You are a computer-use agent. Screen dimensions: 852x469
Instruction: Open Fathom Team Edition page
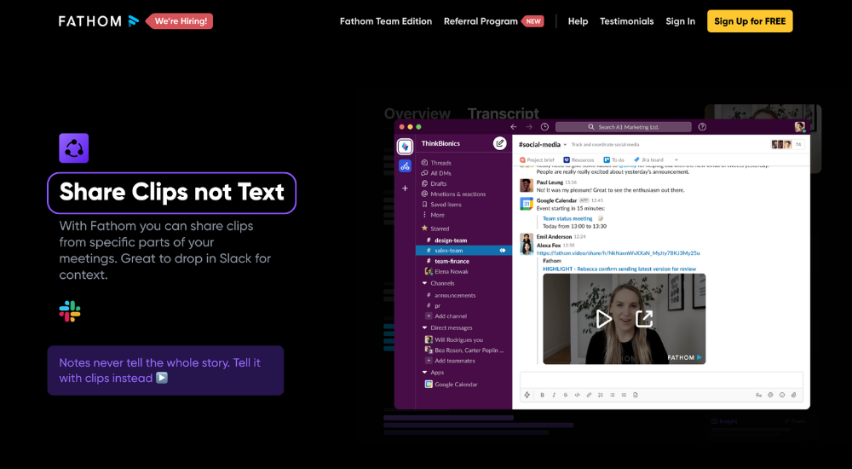[x=386, y=21]
